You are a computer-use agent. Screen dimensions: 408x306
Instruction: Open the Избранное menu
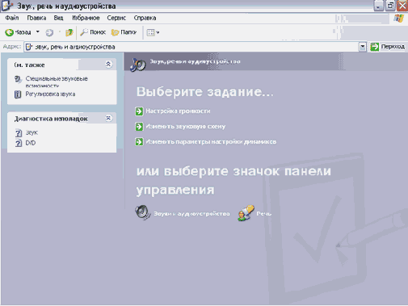coord(86,18)
